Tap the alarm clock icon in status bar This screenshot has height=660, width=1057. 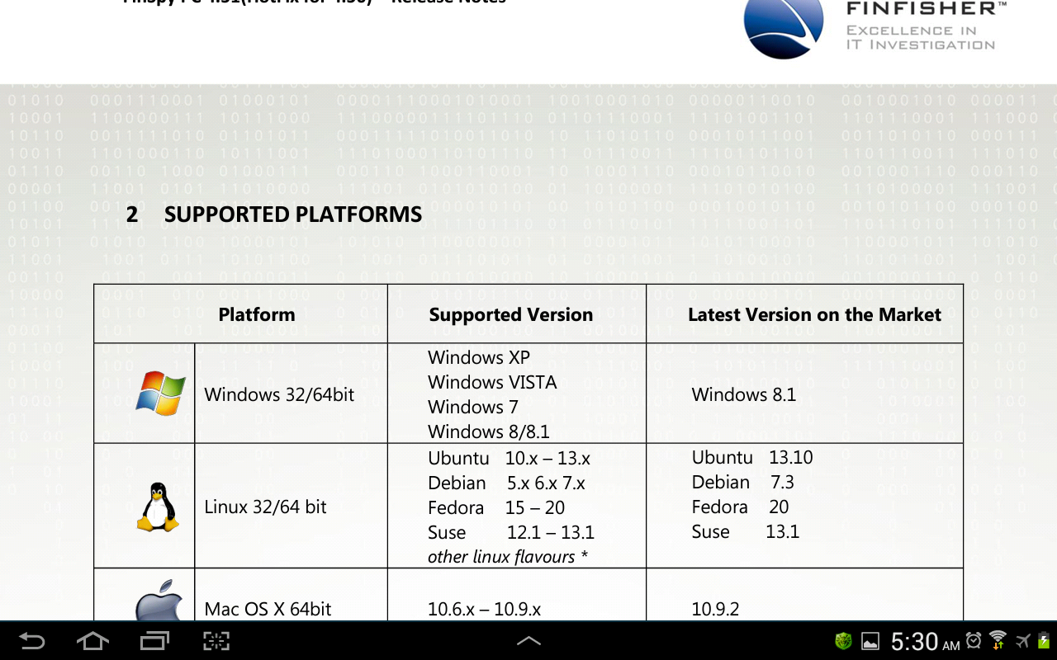[x=973, y=640]
